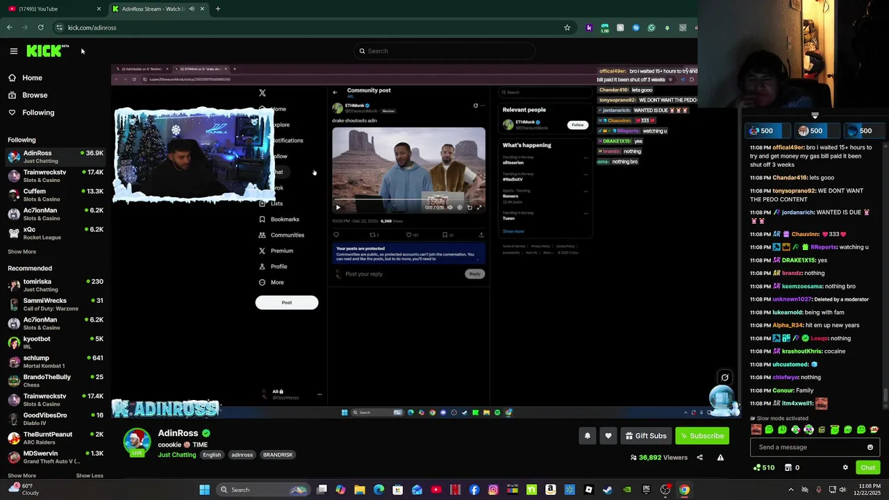889x500 pixels.
Task: Click the report warning triangle icon
Action: 720,458
